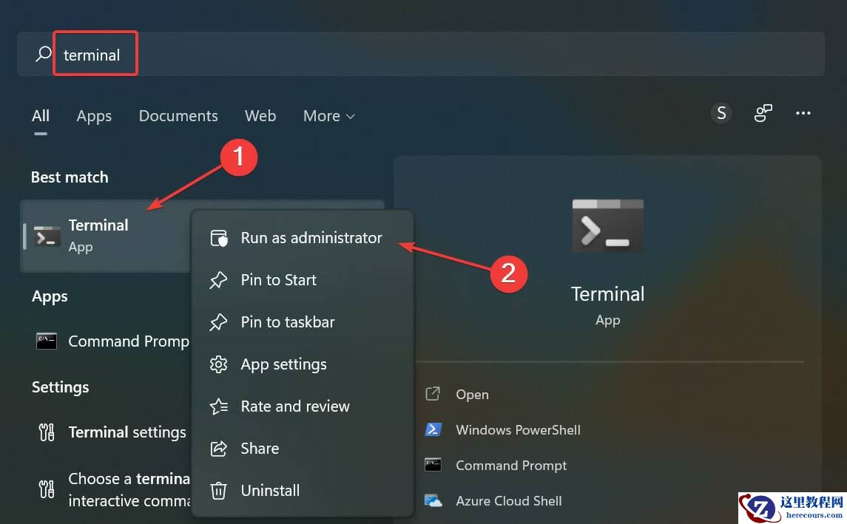This screenshot has height=524, width=847.
Task: Click the Azure Cloud Shell icon
Action: coord(433,501)
